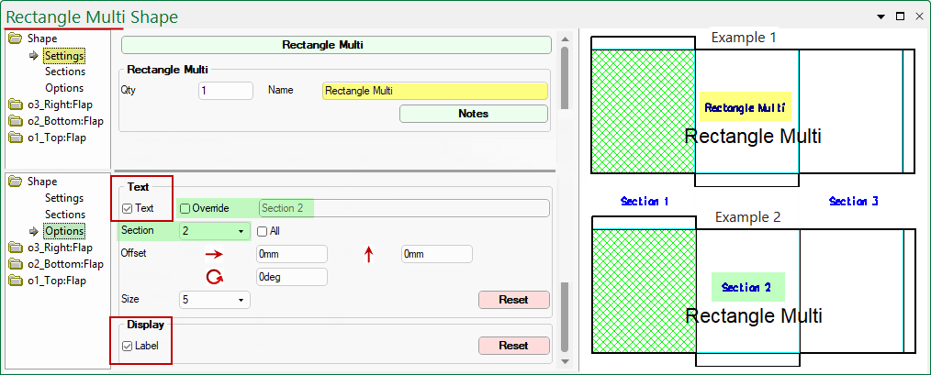Toggle the Text checkbox
This screenshot has height=375, width=931.
click(128, 209)
